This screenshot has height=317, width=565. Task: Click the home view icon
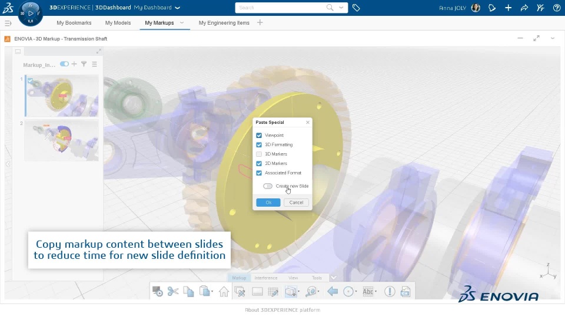tap(224, 292)
